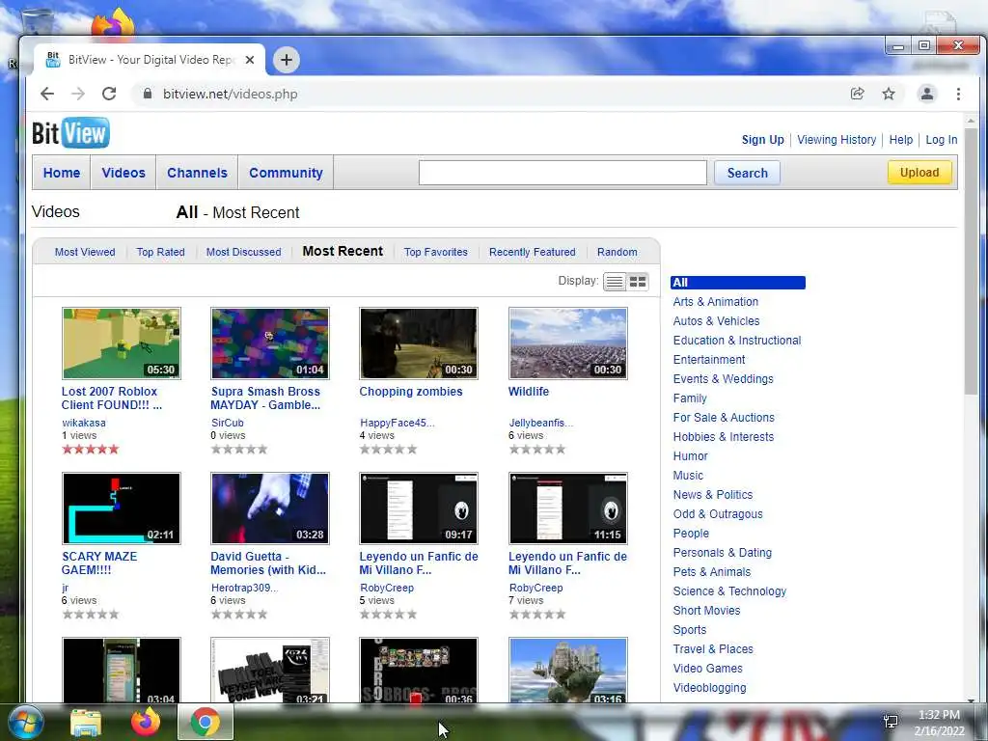Screen dimensions: 988x741
Task: Click the Chrome taskbar icon
Action: tap(206, 722)
